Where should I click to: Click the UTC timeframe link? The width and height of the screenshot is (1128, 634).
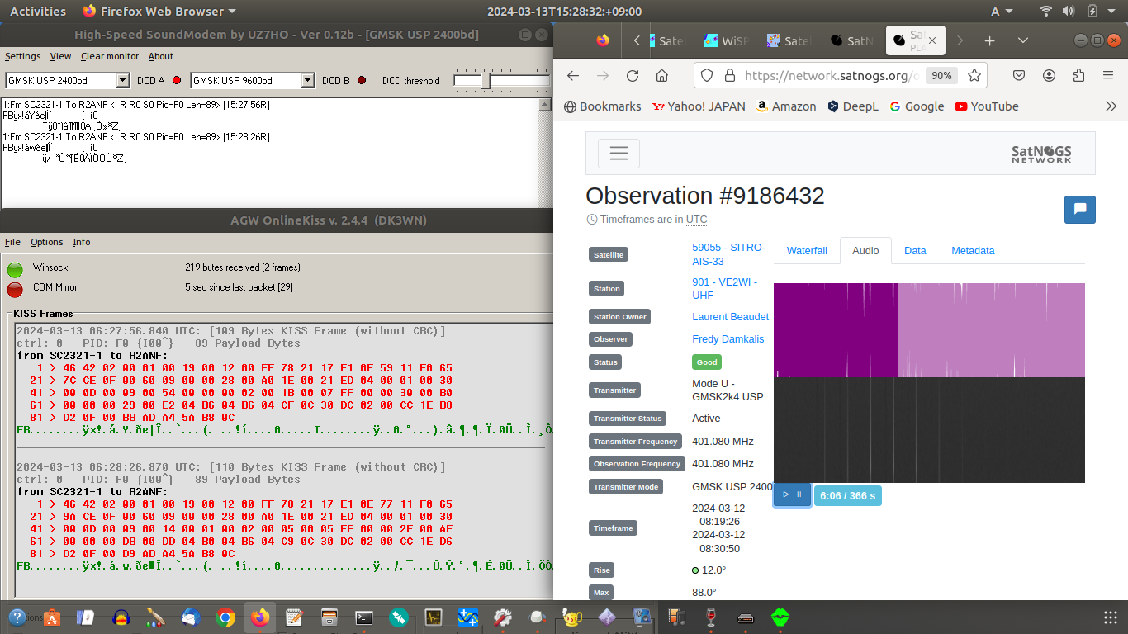(x=696, y=220)
